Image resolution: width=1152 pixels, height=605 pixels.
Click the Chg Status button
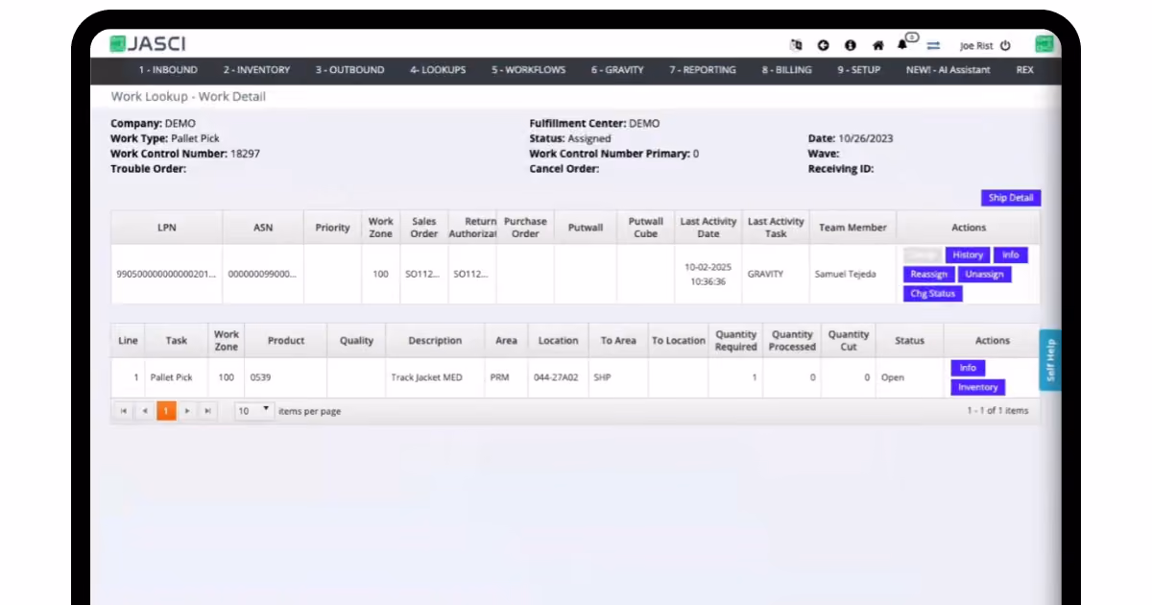[x=932, y=293]
